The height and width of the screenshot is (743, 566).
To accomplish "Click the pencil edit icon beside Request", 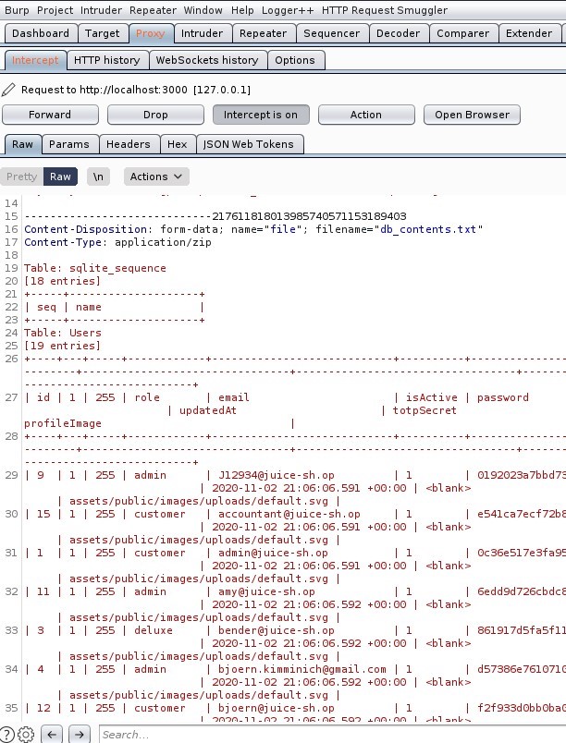I will (8, 89).
